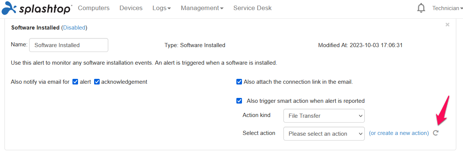Click or create a new action link
The image size is (463, 154).
click(x=399, y=133)
